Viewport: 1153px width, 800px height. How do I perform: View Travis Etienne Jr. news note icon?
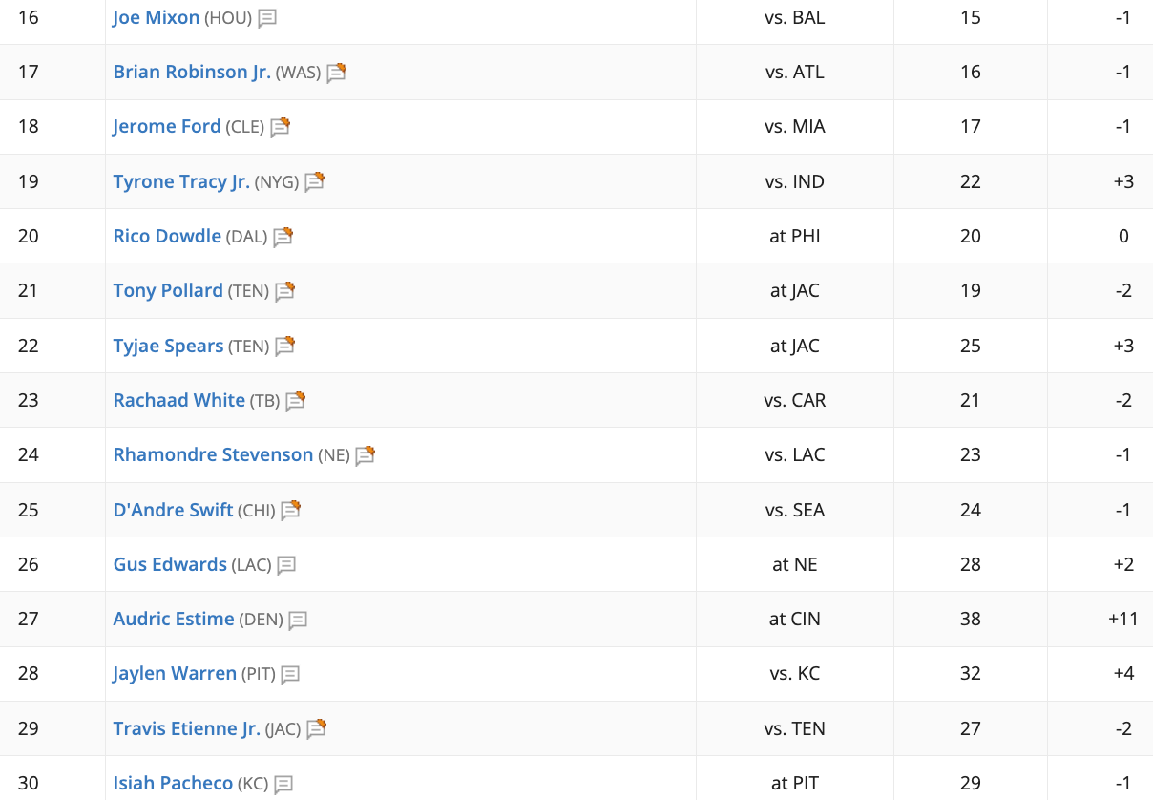317,729
